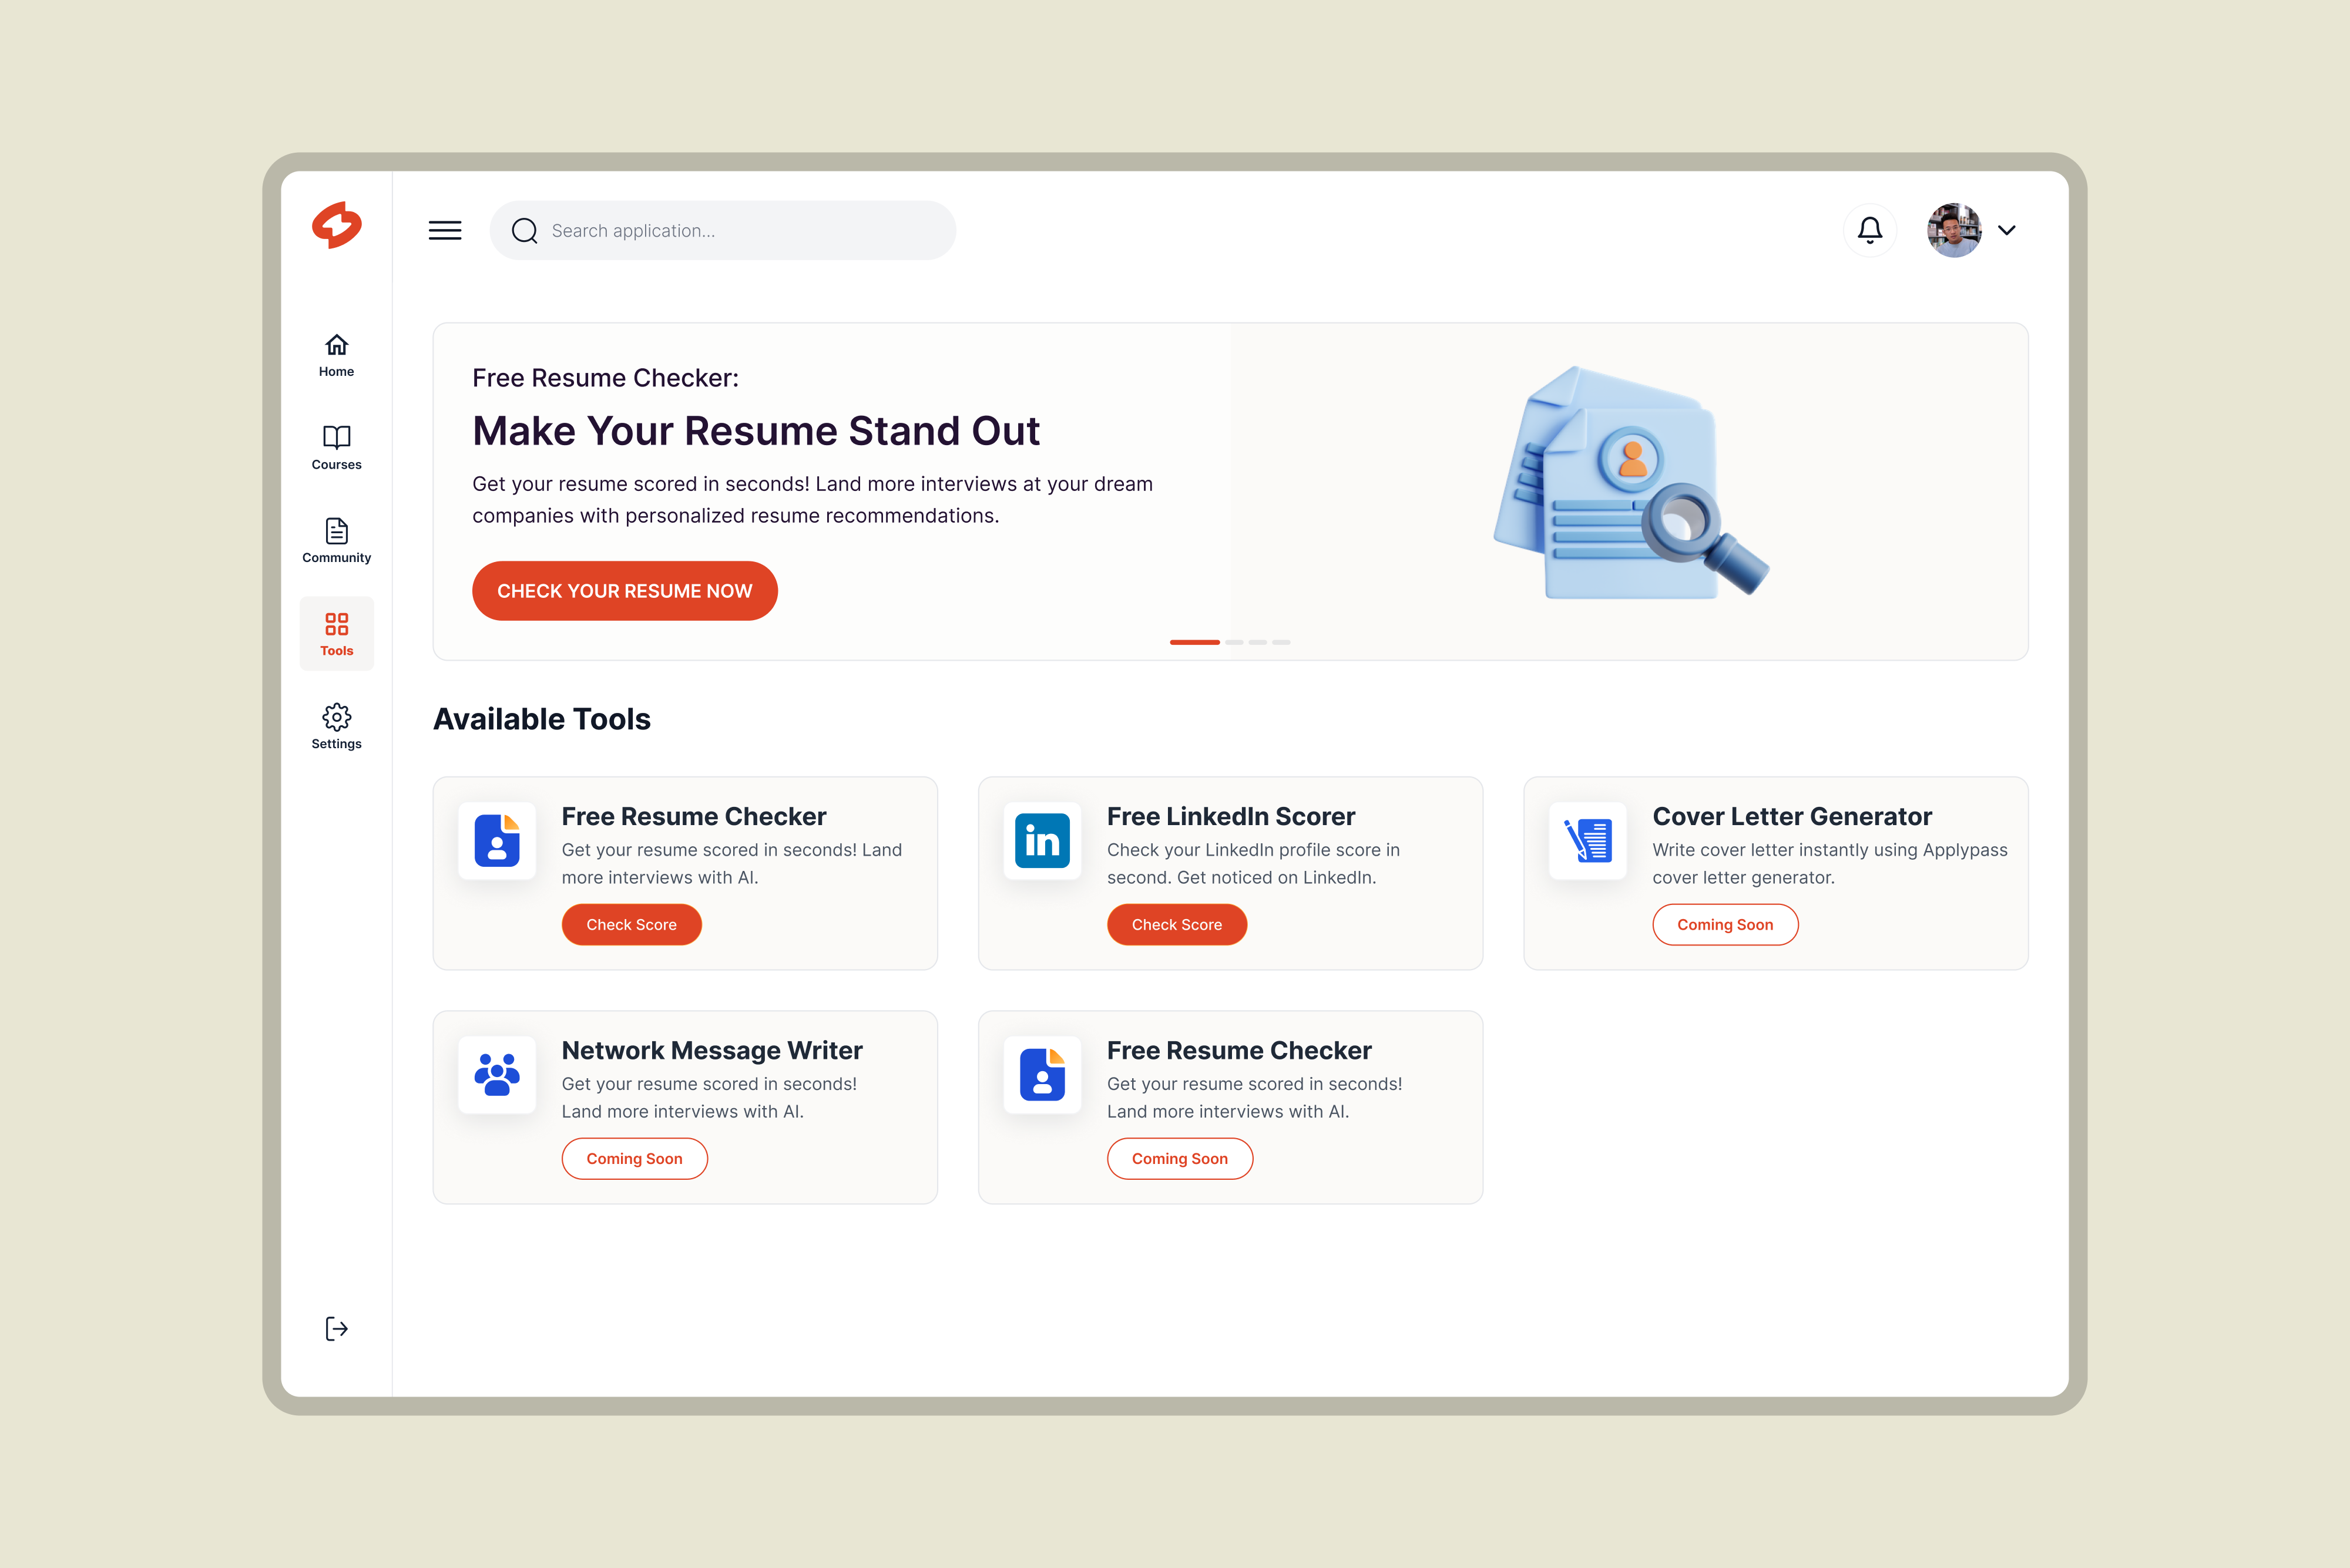Click the logout icon in sidebar

coord(336,1328)
